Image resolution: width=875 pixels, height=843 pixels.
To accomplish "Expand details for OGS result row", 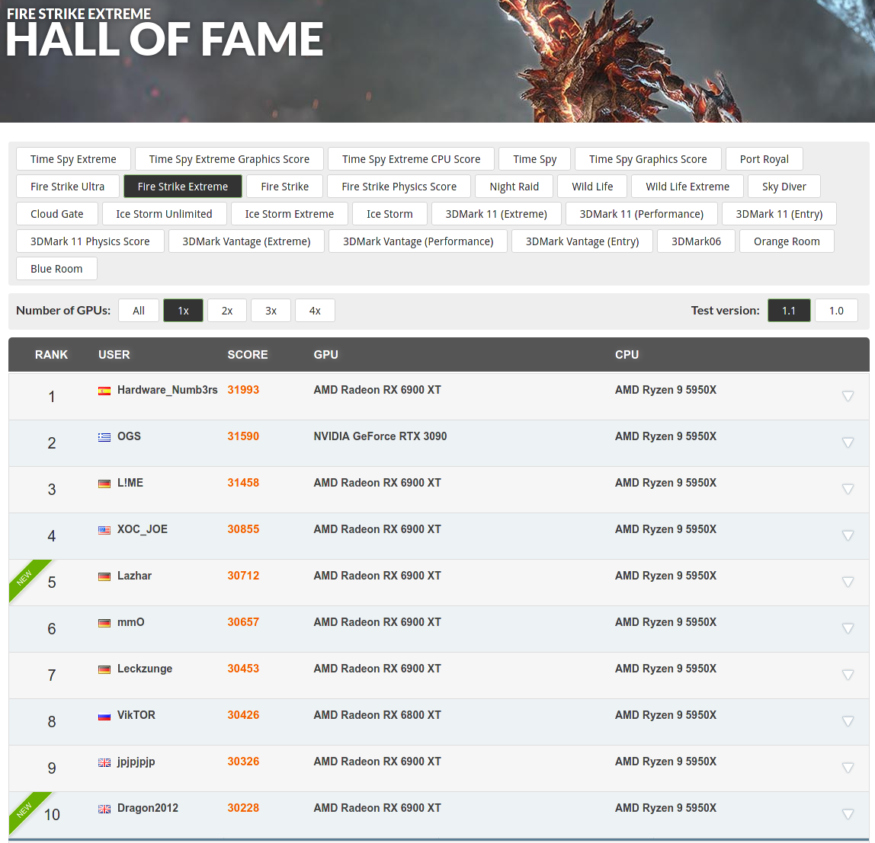I will point(848,442).
